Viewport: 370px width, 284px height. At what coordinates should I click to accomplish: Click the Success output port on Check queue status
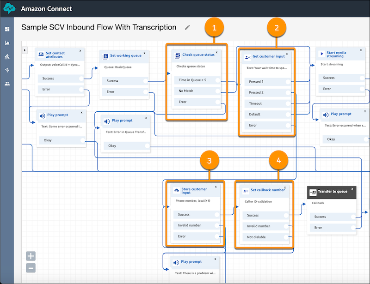pos(217,79)
